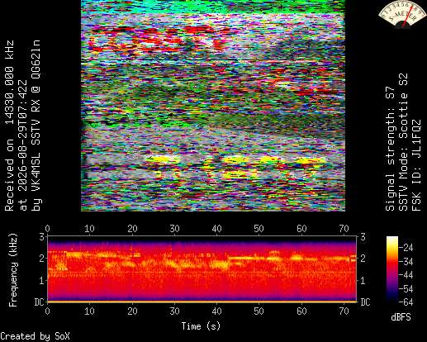Select the 'Received on 14330.000 kHz' text
Image resolution: width=427 pixels, height=342 pixels.
(x=10, y=126)
